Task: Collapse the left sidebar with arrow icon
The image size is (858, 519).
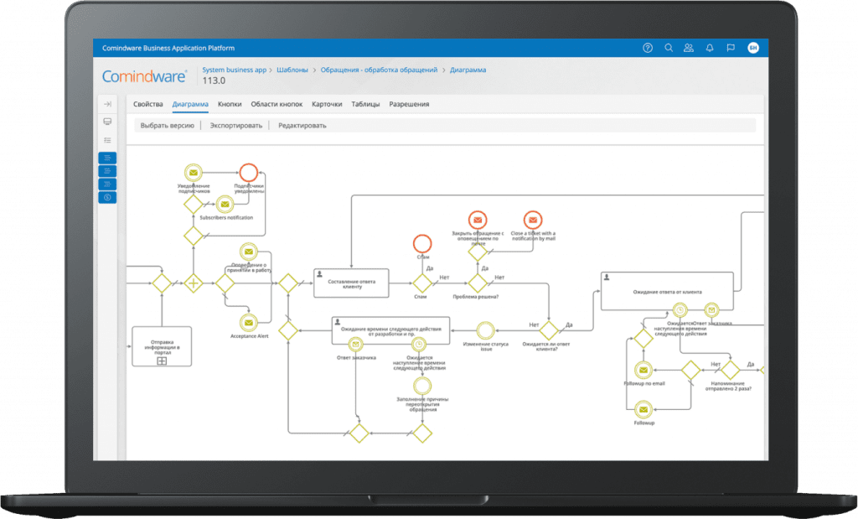Action: pos(107,104)
